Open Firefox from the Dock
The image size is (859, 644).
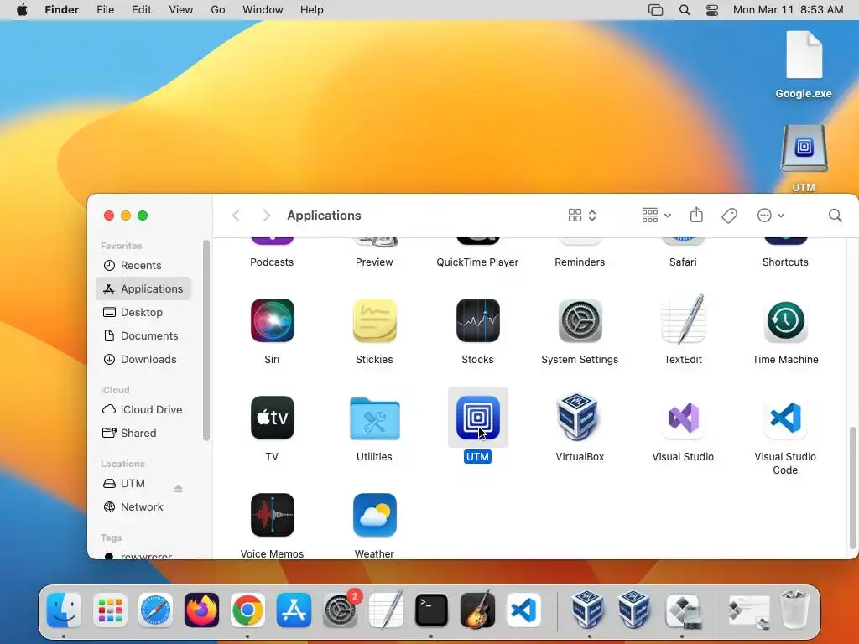[x=201, y=610]
